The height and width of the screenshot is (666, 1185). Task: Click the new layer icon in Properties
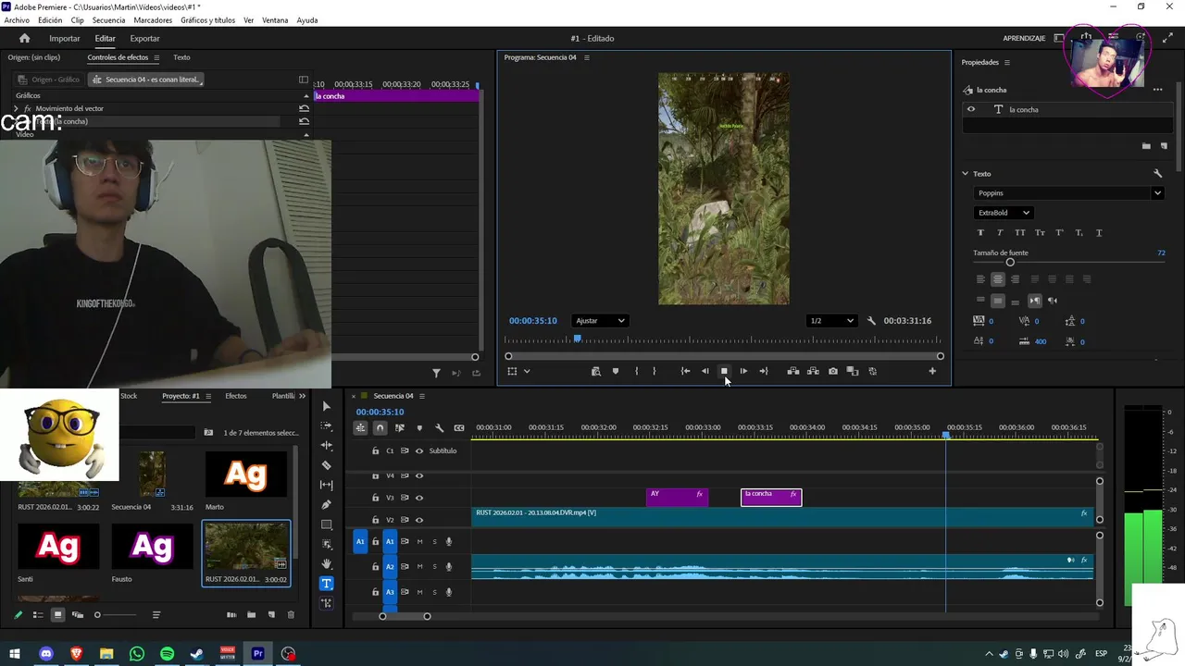pyautogui.click(x=1164, y=146)
